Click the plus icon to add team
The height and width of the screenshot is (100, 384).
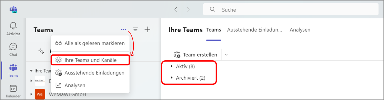coord(147,30)
